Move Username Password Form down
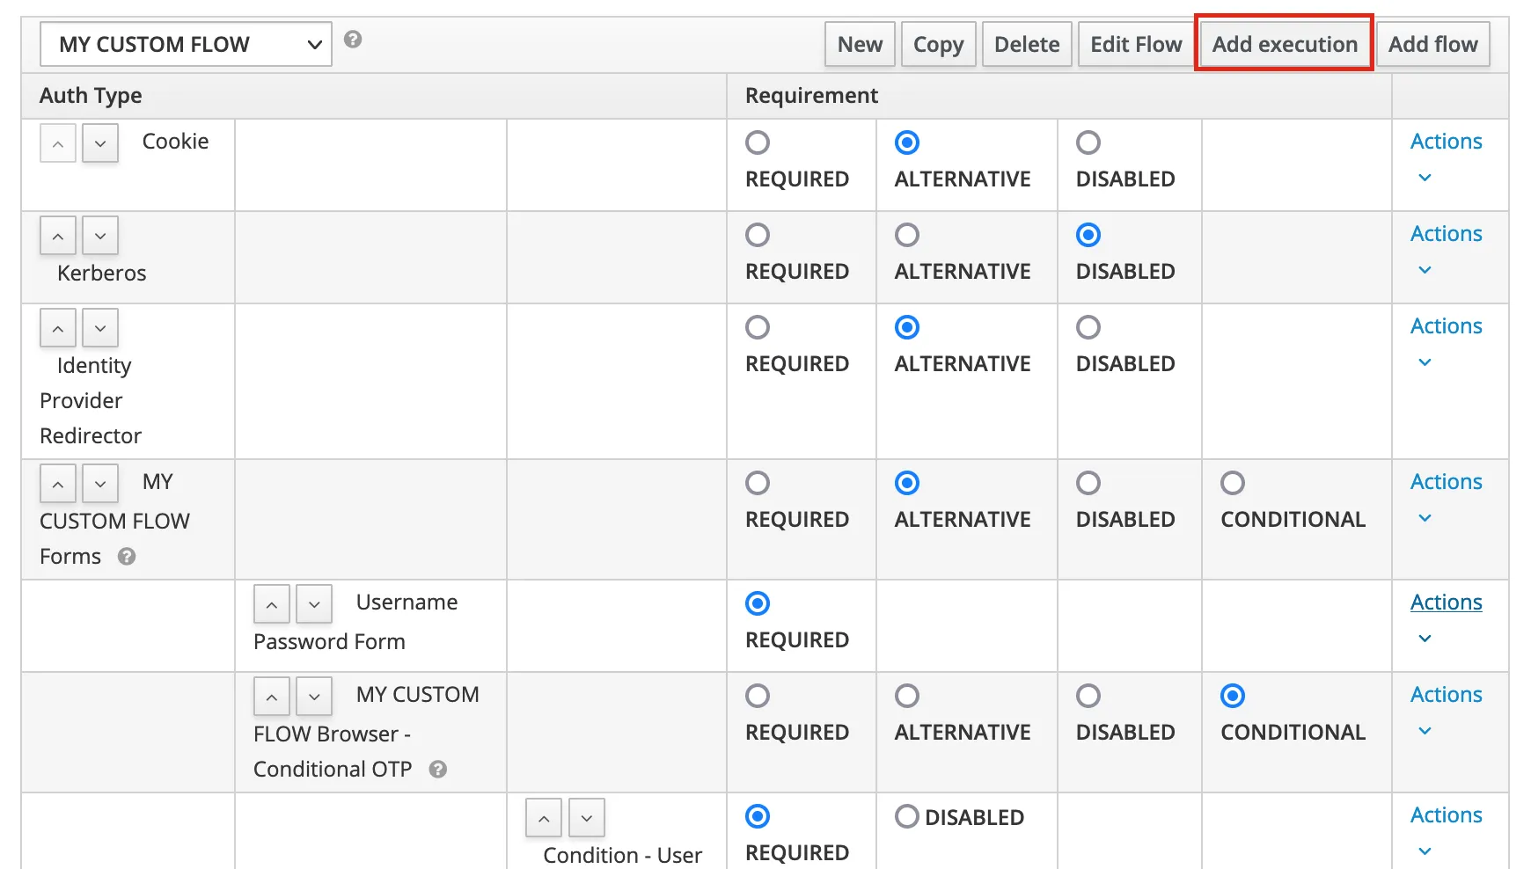This screenshot has height=869, width=1531. [314, 604]
